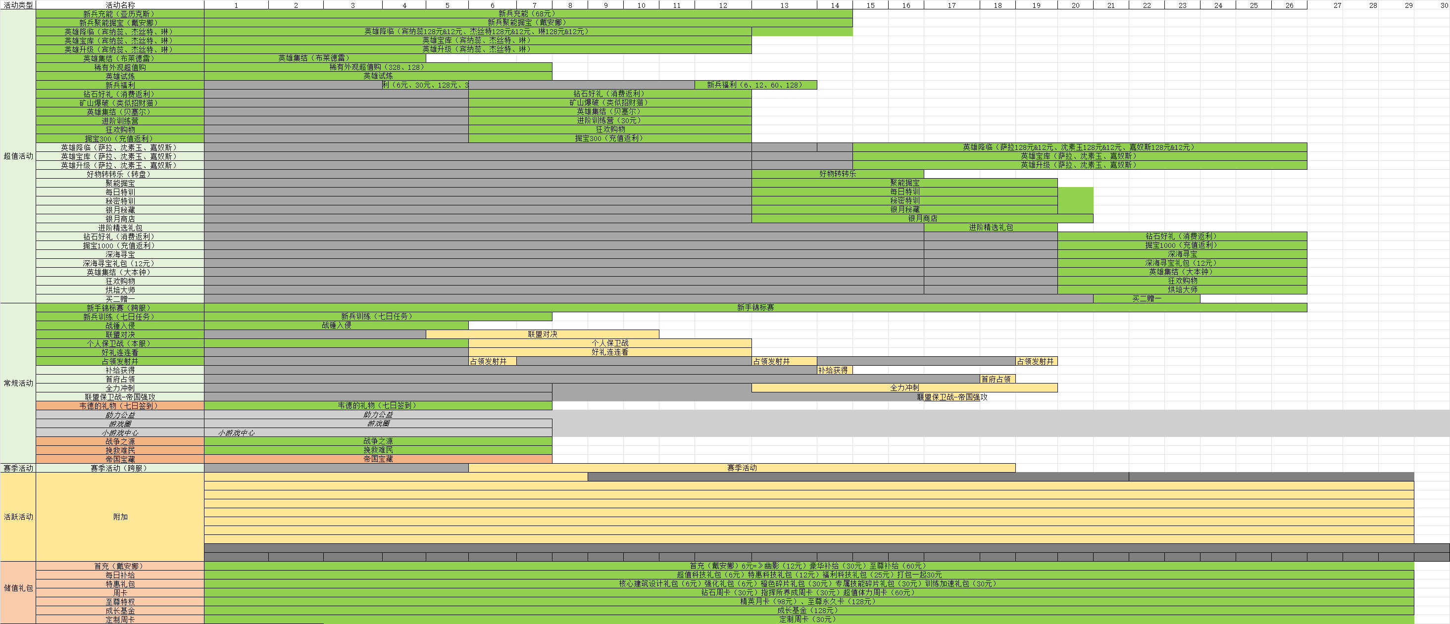This screenshot has height=624, width=1450.
Task: Select the yellow 首府占领 cell
Action: click(997, 379)
